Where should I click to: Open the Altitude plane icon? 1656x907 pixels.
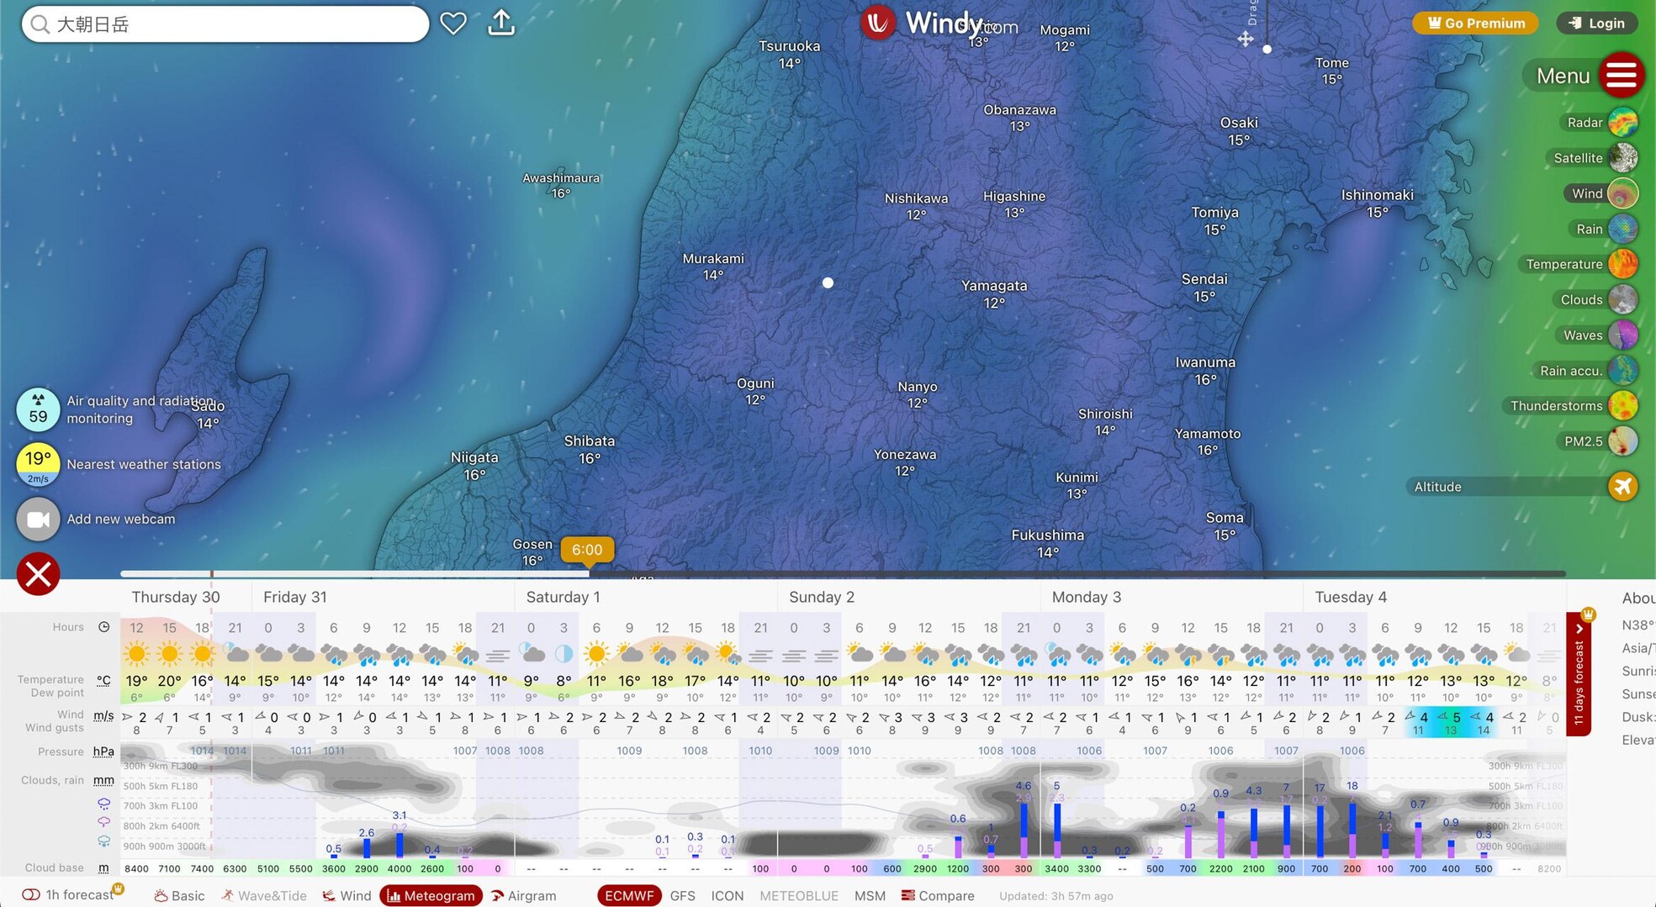(1622, 487)
